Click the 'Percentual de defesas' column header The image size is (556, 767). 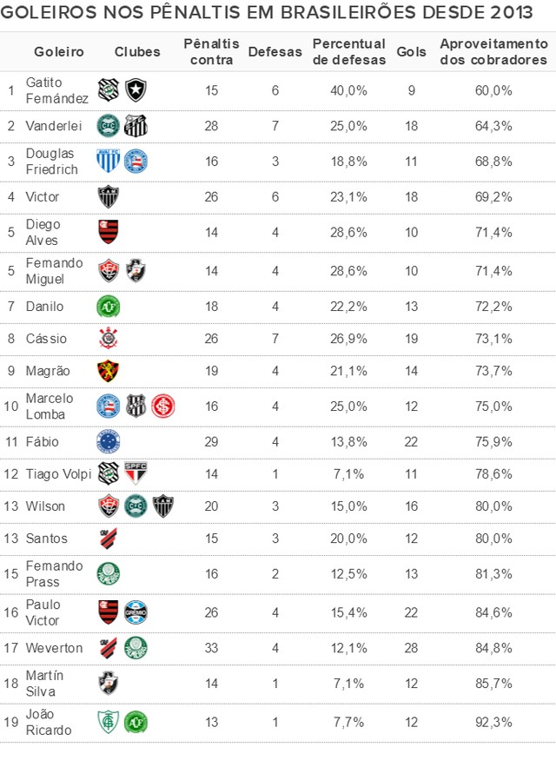pos(348,51)
